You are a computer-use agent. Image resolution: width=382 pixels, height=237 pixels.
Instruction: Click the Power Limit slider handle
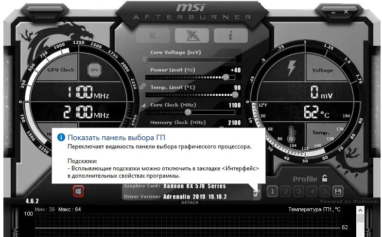pyautogui.click(x=226, y=77)
